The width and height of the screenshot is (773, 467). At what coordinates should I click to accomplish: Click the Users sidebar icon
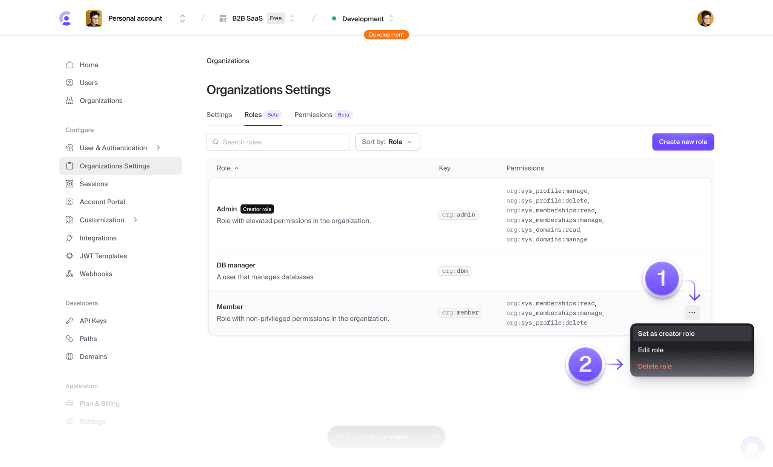[69, 83]
